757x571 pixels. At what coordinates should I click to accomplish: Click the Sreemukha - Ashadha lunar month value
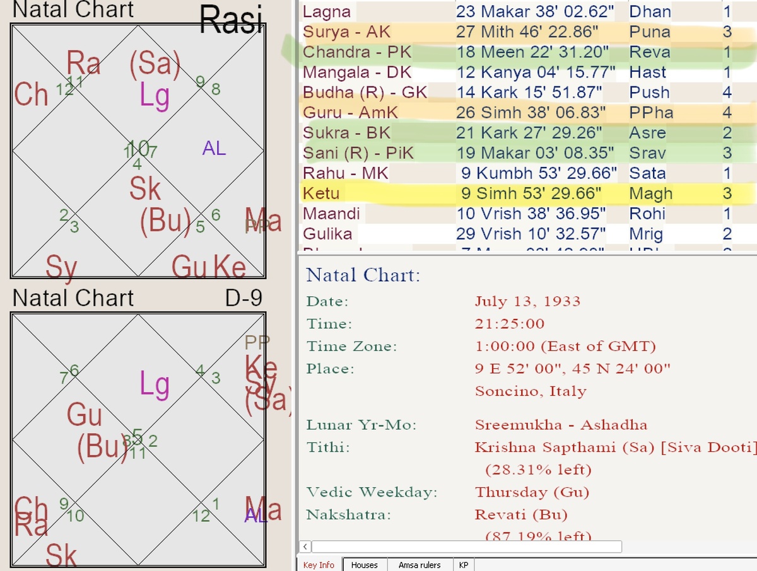(x=561, y=424)
